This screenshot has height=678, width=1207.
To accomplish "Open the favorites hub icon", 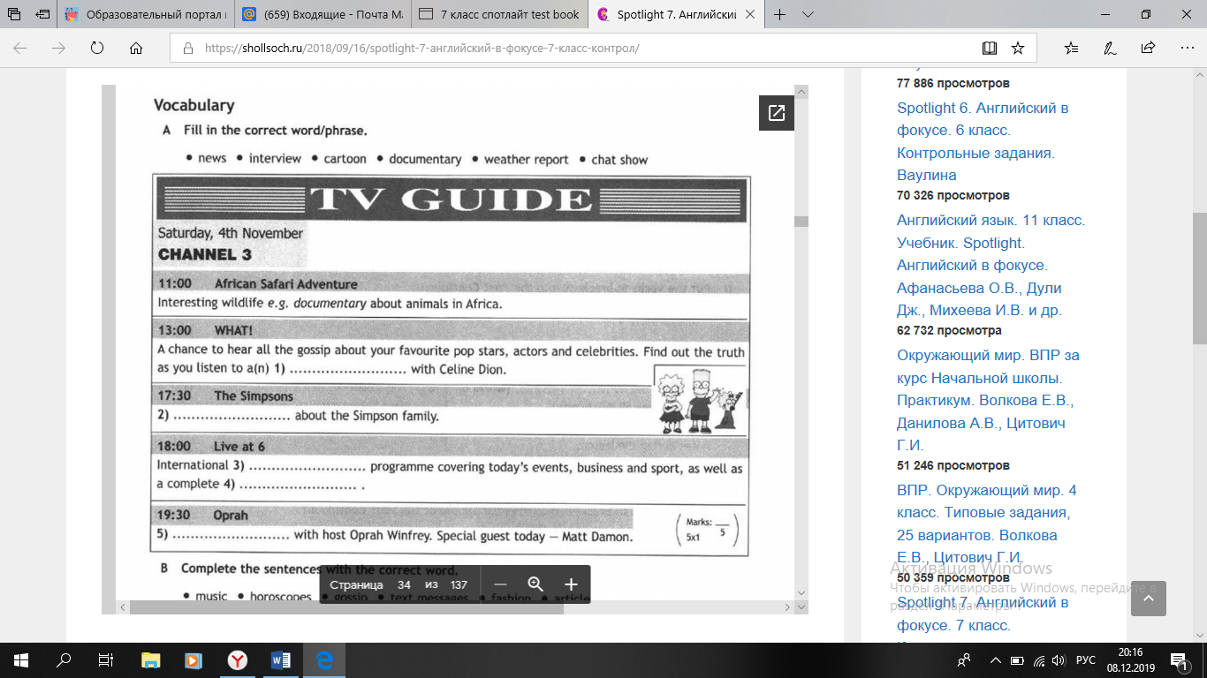I will click(x=1072, y=49).
